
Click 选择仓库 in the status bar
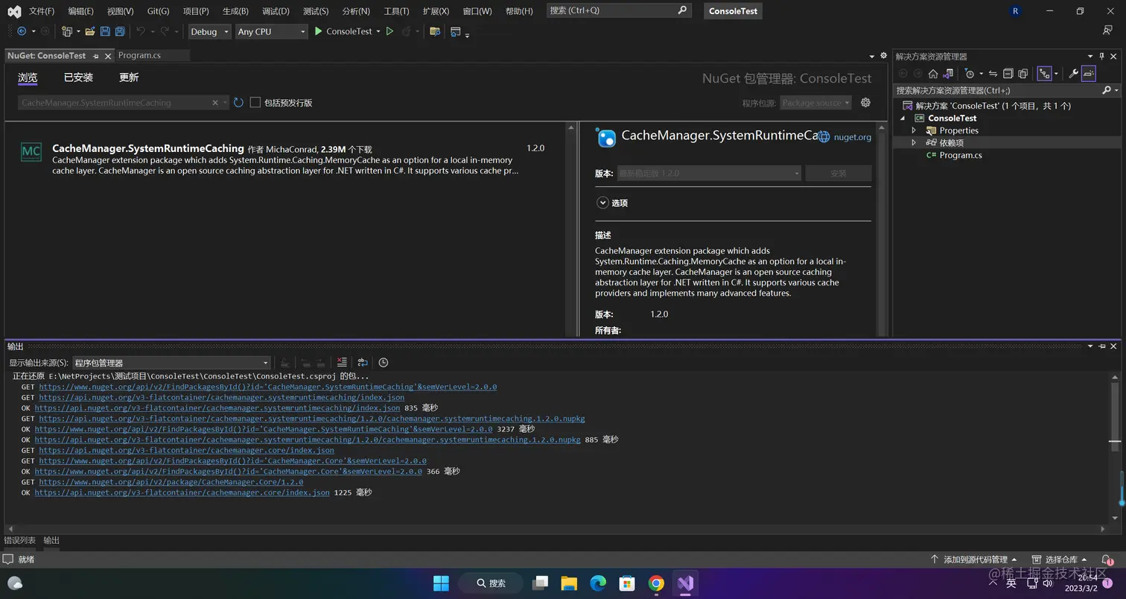click(x=1060, y=560)
